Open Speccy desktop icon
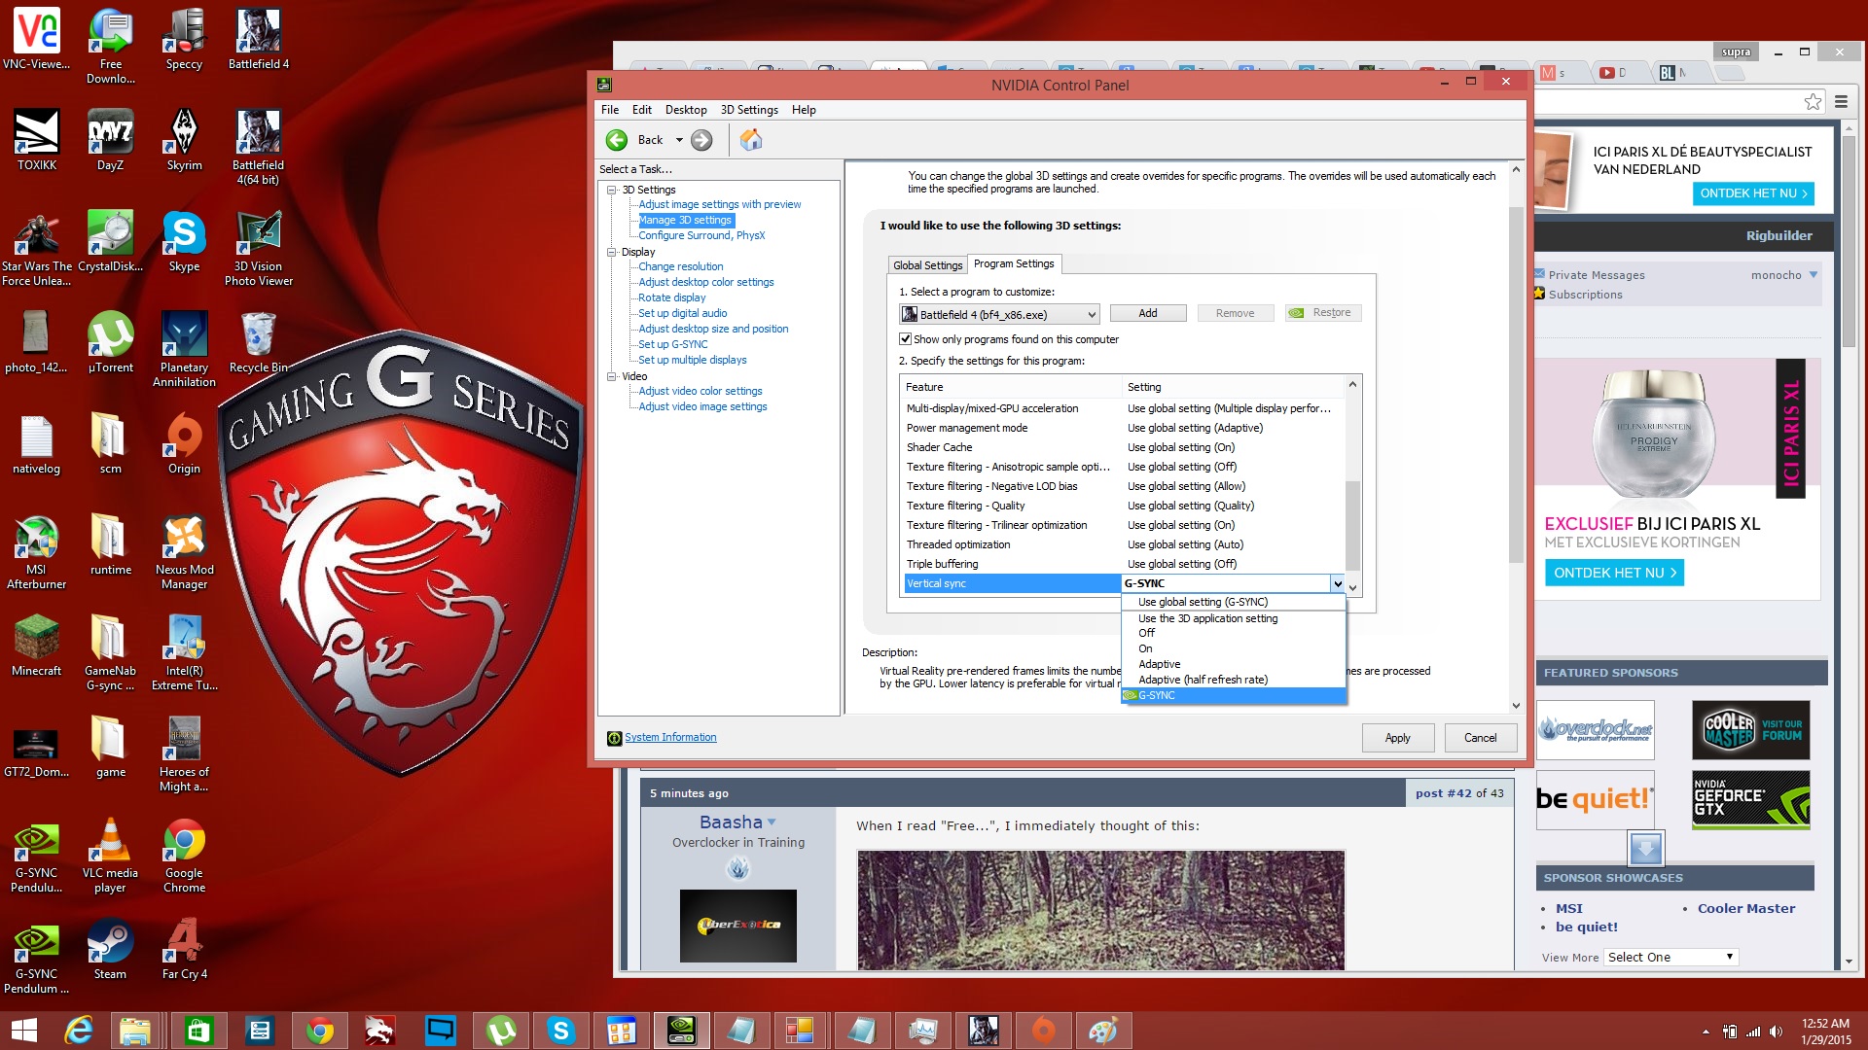 (184, 40)
